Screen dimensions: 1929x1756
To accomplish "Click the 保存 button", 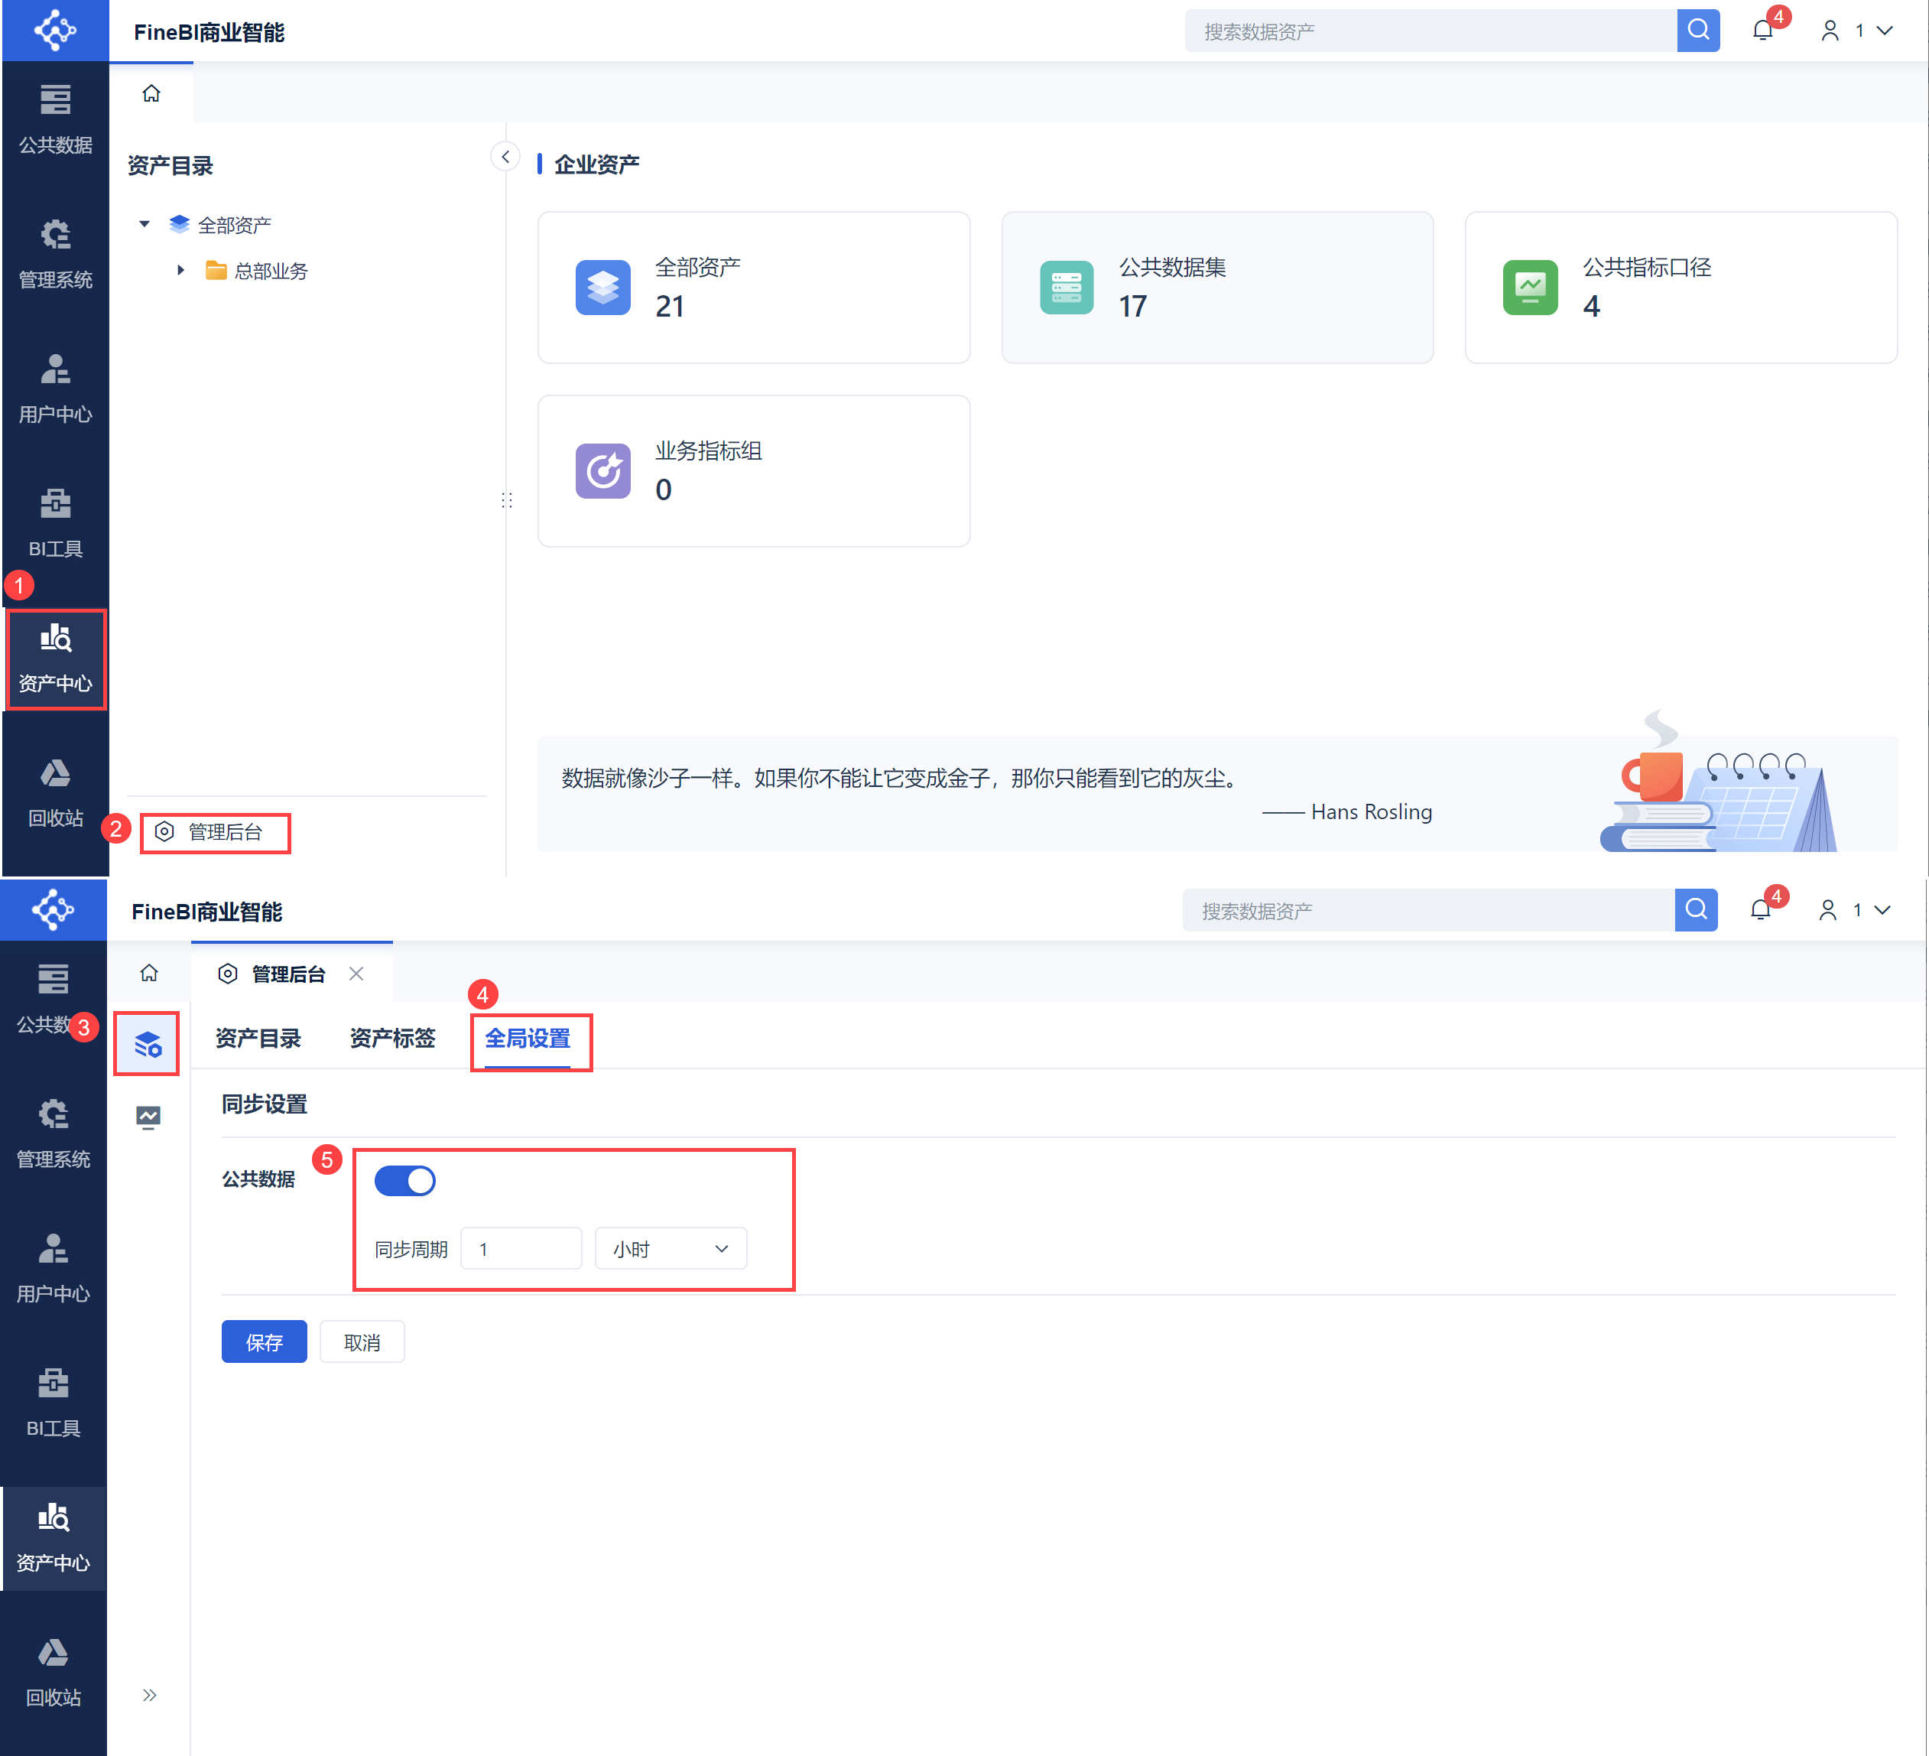I will pyautogui.click(x=264, y=1341).
